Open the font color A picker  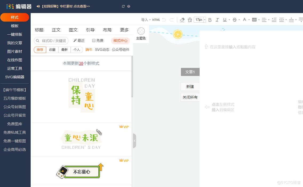tap(245, 20)
